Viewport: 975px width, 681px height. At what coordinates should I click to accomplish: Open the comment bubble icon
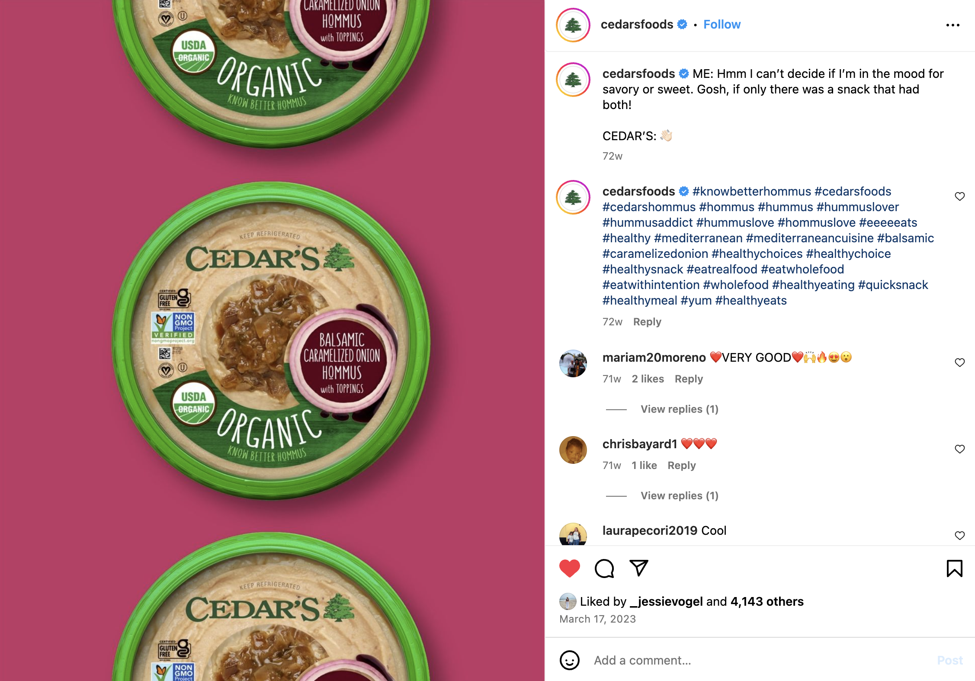pyautogui.click(x=604, y=569)
